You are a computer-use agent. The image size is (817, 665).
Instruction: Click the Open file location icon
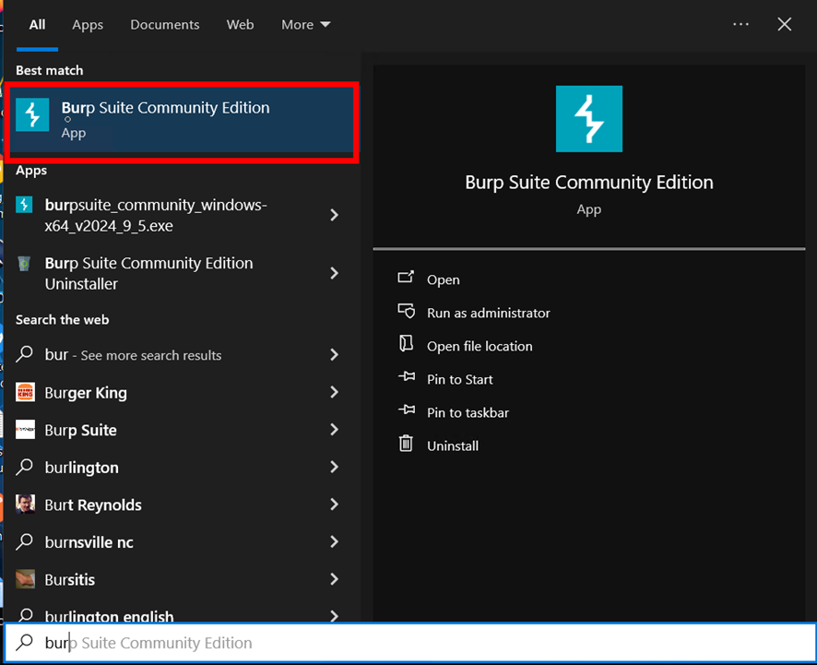(x=406, y=344)
